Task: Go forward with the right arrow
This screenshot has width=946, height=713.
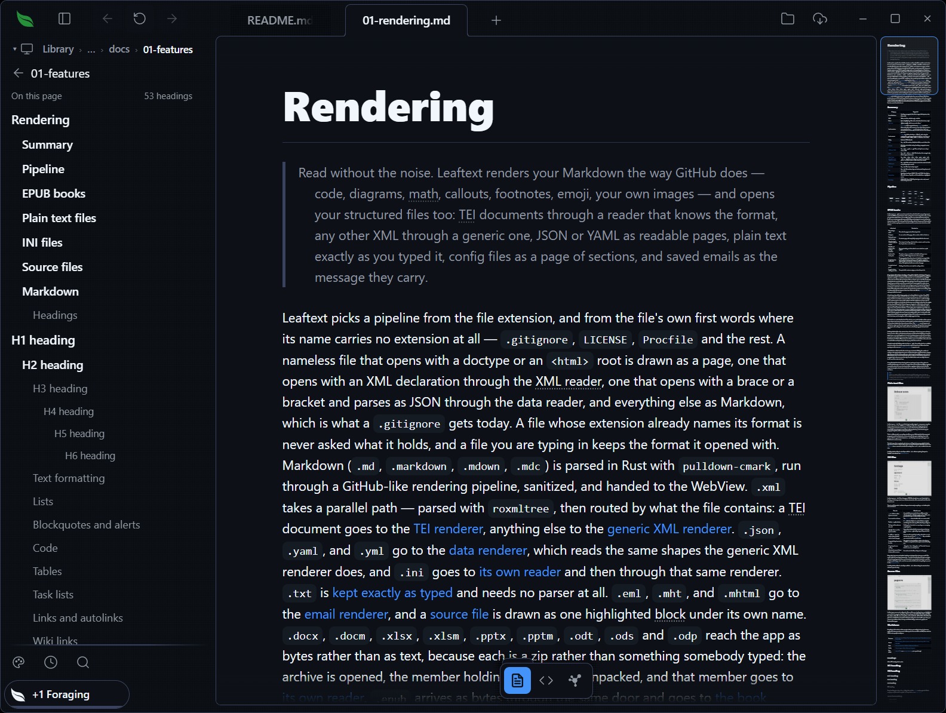Action: click(x=172, y=19)
